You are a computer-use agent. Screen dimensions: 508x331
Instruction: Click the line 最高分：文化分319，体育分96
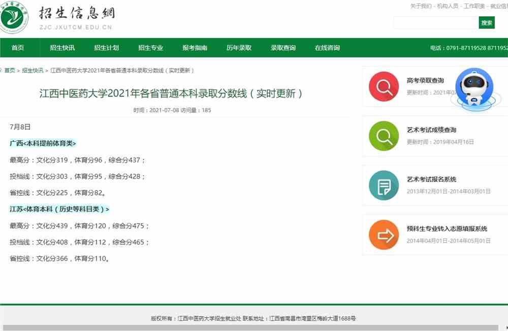77,160
